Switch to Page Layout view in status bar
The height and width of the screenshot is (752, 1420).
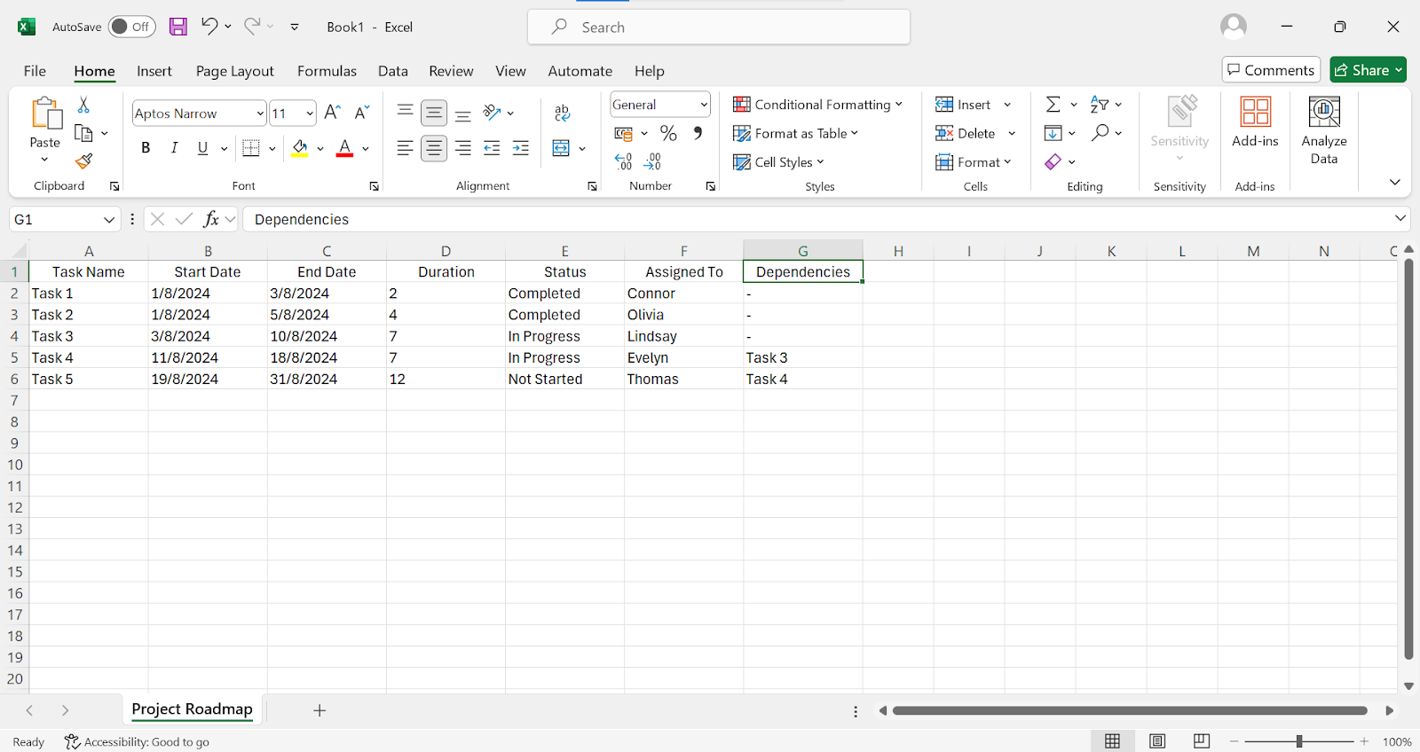[1157, 741]
